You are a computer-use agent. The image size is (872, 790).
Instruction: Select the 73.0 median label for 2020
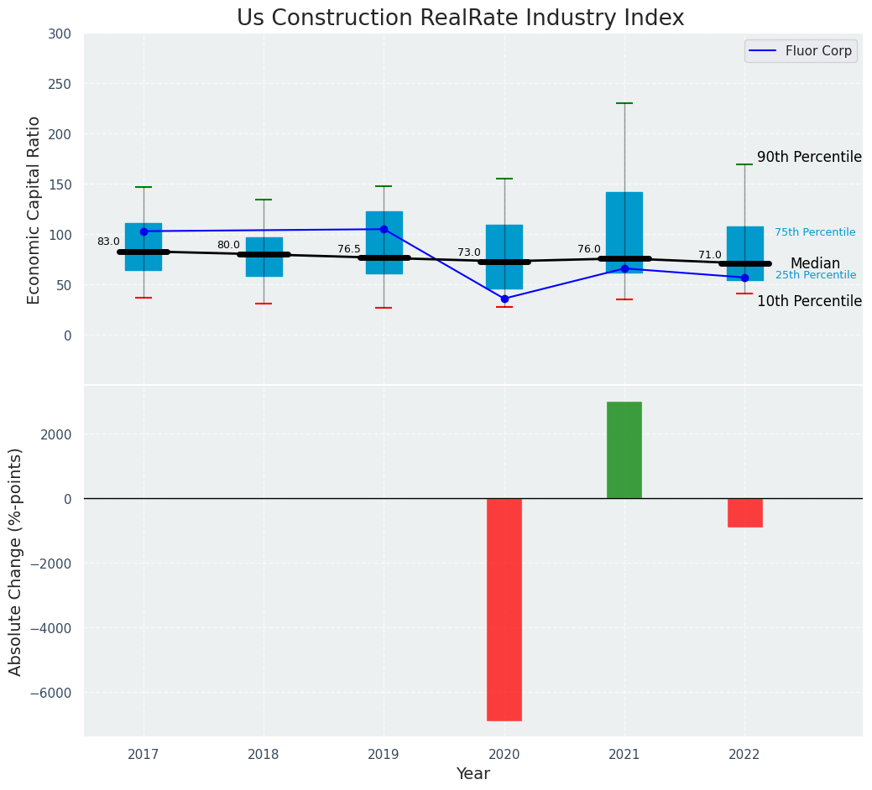[x=469, y=252]
